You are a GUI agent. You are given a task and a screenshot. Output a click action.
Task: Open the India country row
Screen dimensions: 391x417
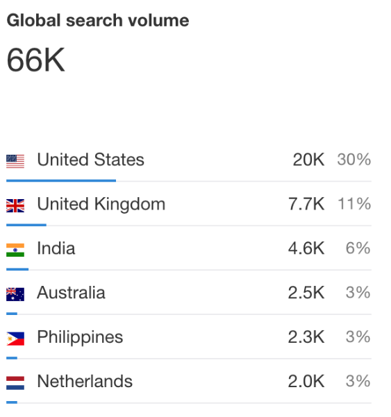pos(189,248)
